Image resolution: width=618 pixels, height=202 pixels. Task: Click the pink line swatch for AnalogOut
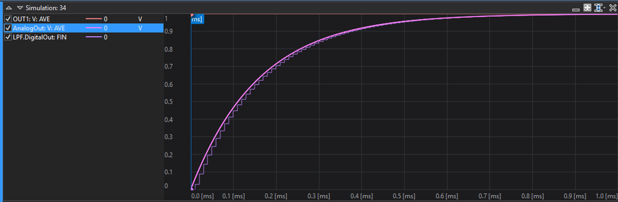[x=94, y=28]
